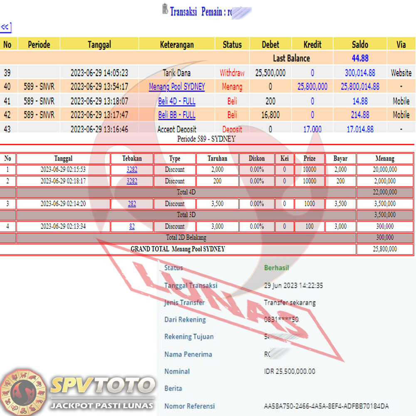This screenshot has height=416, width=416.
Task: Open the Menang Pool SYDNEY link
Action: pos(177,87)
